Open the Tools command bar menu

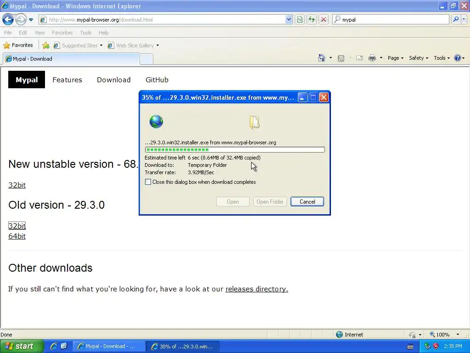pos(442,58)
